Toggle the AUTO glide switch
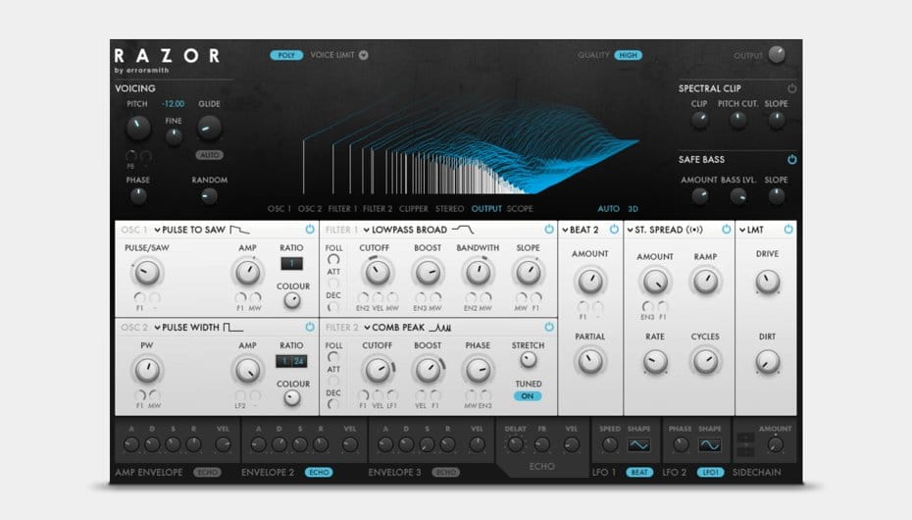Image resolution: width=912 pixels, height=520 pixels. (209, 155)
